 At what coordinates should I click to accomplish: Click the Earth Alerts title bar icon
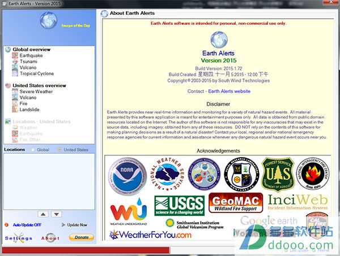click(4, 3)
